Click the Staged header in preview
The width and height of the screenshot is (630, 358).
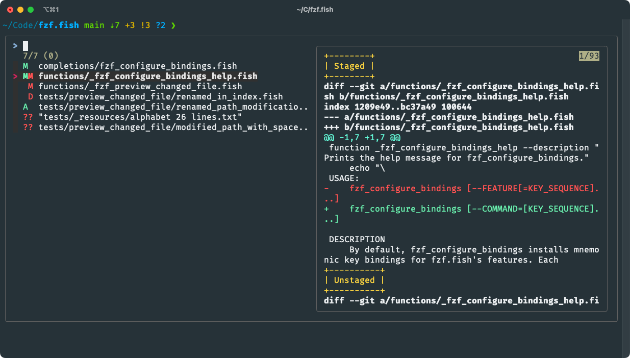[349, 66]
